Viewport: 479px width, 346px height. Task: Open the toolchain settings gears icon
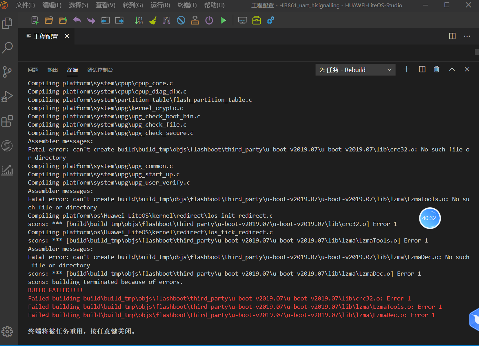tap(270, 20)
